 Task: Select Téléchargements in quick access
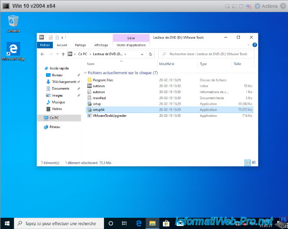click(64, 82)
